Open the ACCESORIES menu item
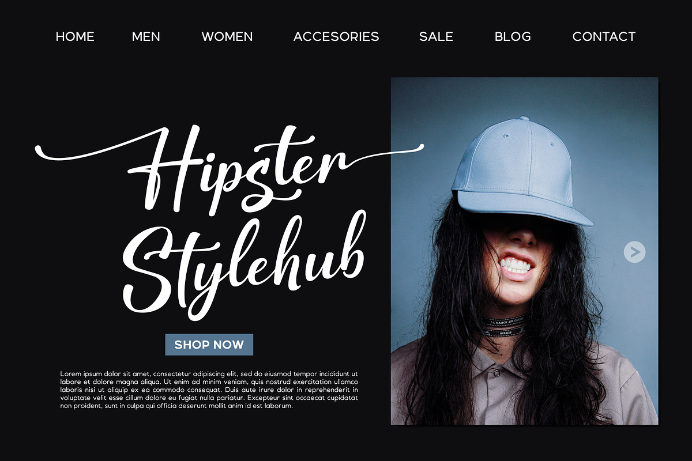This screenshot has height=461, width=692. point(336,36)
